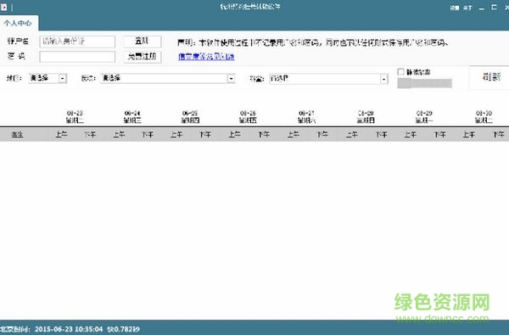Click 上午 column under 06-23
Viewport: 509px width, 335px height.
(61, 134)
